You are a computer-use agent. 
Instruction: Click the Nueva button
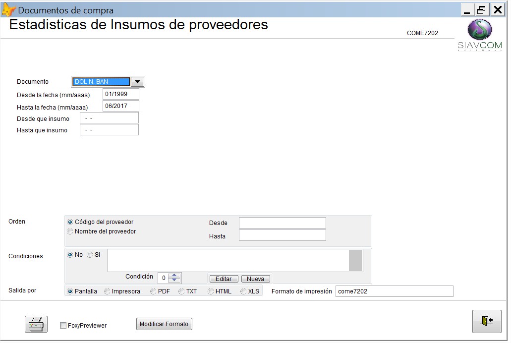point(256,279)
